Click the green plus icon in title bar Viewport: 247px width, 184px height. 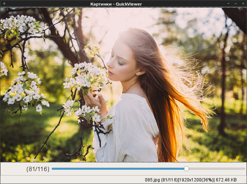click(x=4, y=3)
